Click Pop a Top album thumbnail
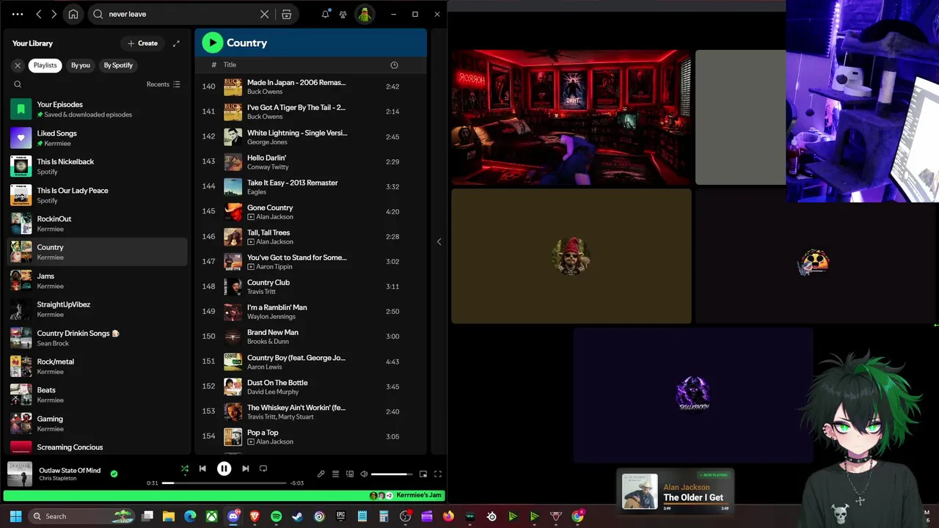The image size is (939, 528). point(233,437)
